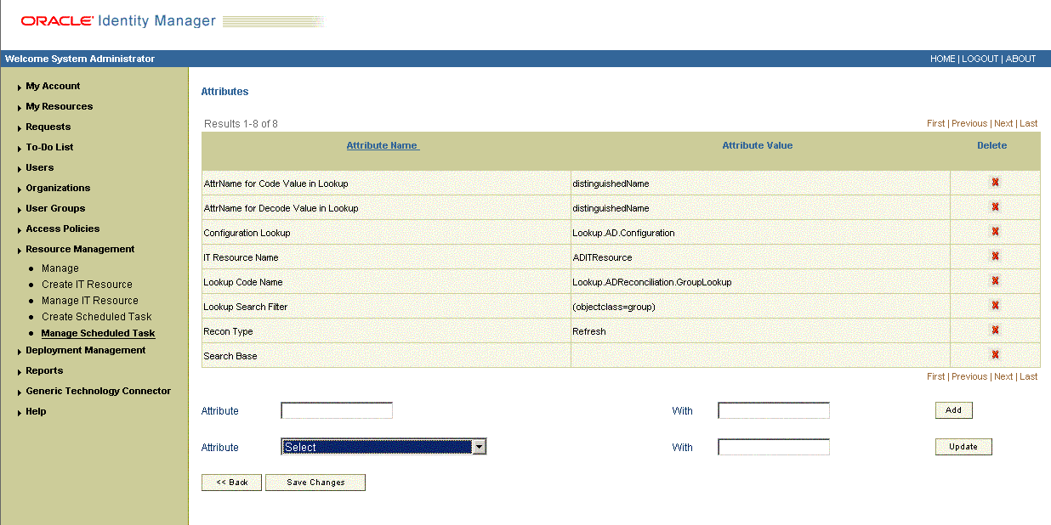Select (objectclass=group) value cell
The width and height of the screenshot is (1051, 525).
click(760, 307)
